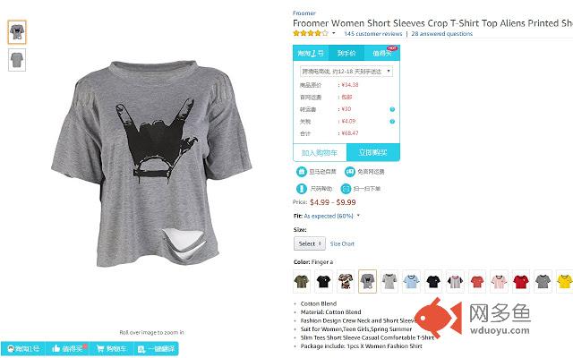Select the red t-shirt color swatch
This screenshot has height=358, width=573.
point(521,281)
